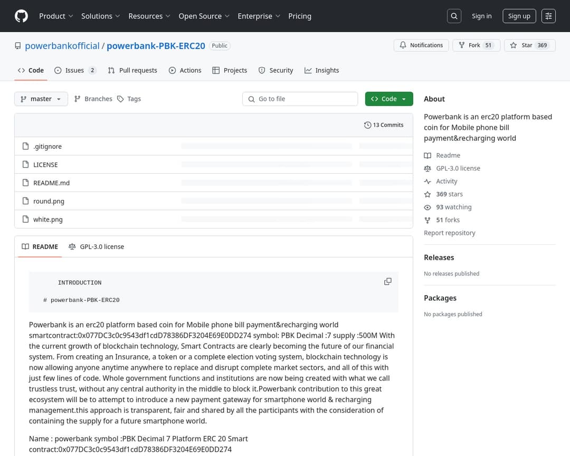Expand the Open Source menu

(204, 16)
